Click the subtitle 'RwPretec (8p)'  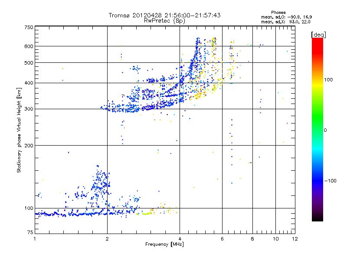point(164,21)
